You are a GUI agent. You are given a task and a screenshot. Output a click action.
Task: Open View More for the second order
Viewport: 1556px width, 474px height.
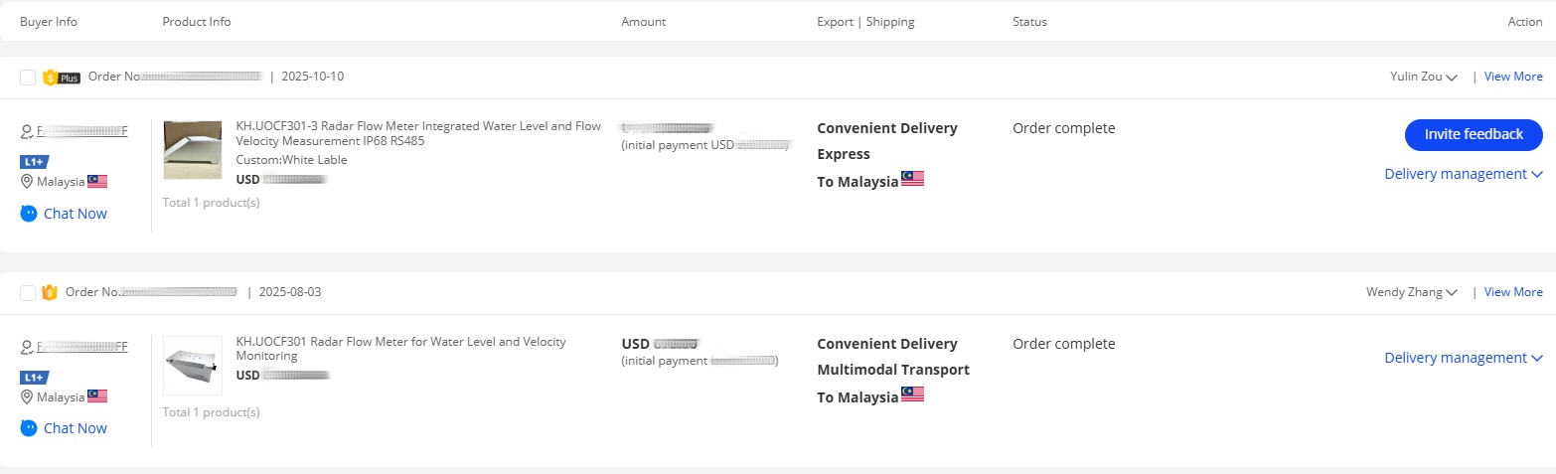1513,292
